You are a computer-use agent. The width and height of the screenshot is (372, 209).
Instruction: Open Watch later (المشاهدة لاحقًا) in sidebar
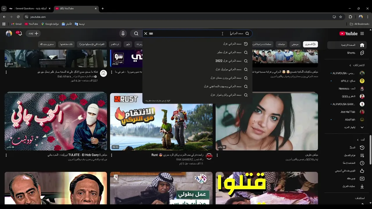(346, 163)
